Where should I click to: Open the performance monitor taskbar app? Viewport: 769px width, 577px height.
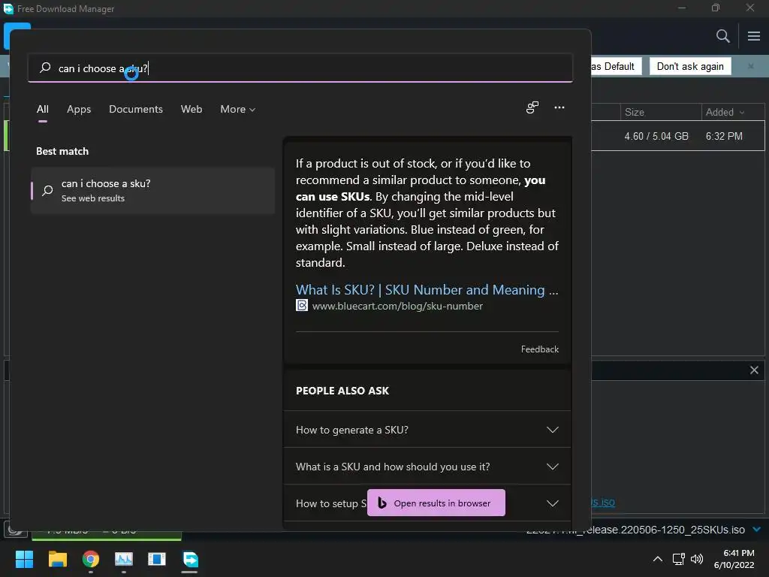coord(124,559)
